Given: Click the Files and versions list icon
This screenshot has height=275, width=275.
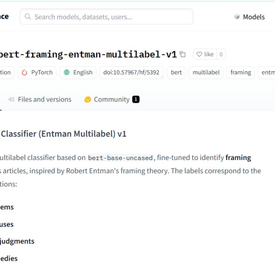Looking at the screenshot, I should coord(12,99).
